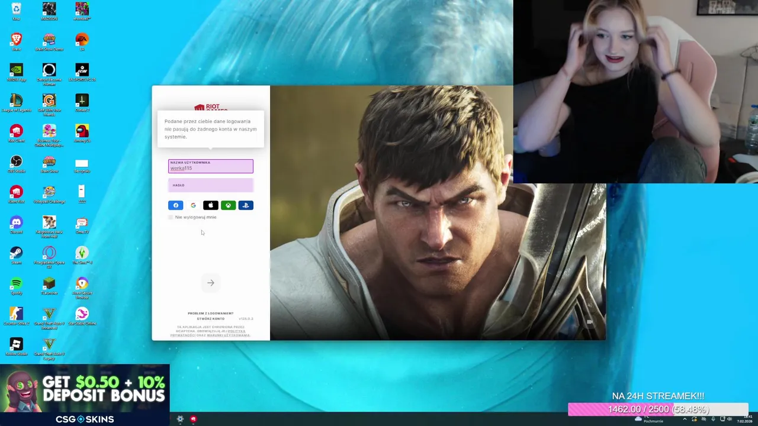Launch the Business Tour Online Multiplayer shortcut

49,135
